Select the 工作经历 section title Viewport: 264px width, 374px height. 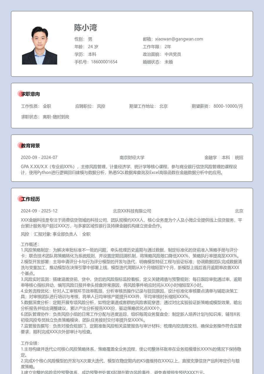coord(31,199)
